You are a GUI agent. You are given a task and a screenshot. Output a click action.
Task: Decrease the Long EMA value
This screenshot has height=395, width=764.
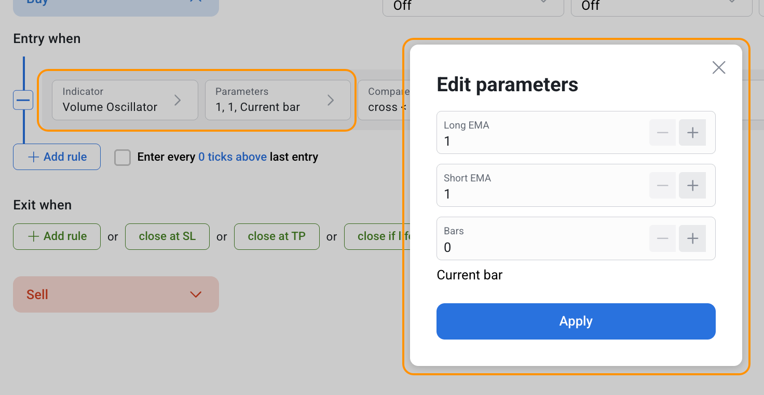tap(662, 133)
